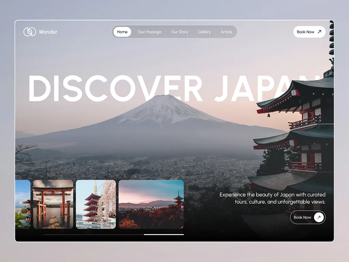The width and height of the screenshot is (349, 262).
Task: Click the Wander logo icon
Action: 30,32
